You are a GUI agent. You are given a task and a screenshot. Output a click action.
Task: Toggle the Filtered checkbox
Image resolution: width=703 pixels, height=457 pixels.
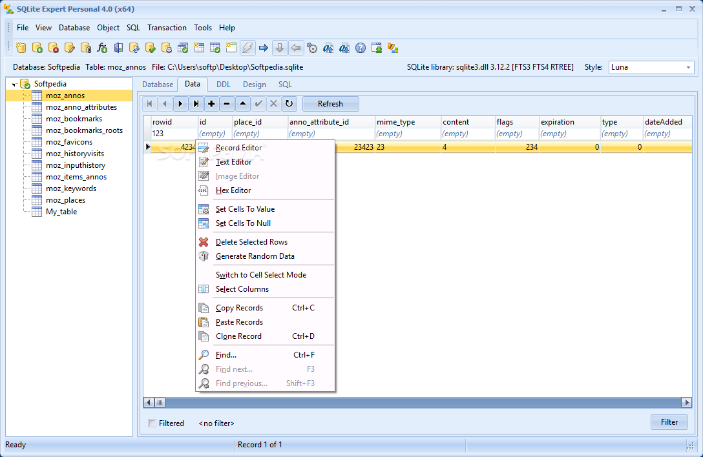click(152, 423)
